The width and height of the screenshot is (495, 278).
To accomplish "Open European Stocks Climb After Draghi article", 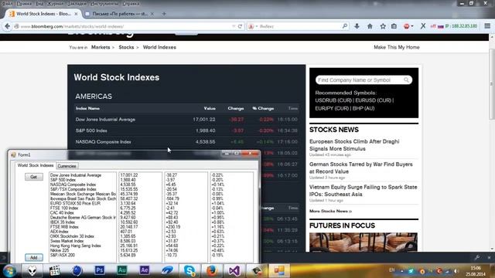I will pyautogui.click(x=354, y=145).
